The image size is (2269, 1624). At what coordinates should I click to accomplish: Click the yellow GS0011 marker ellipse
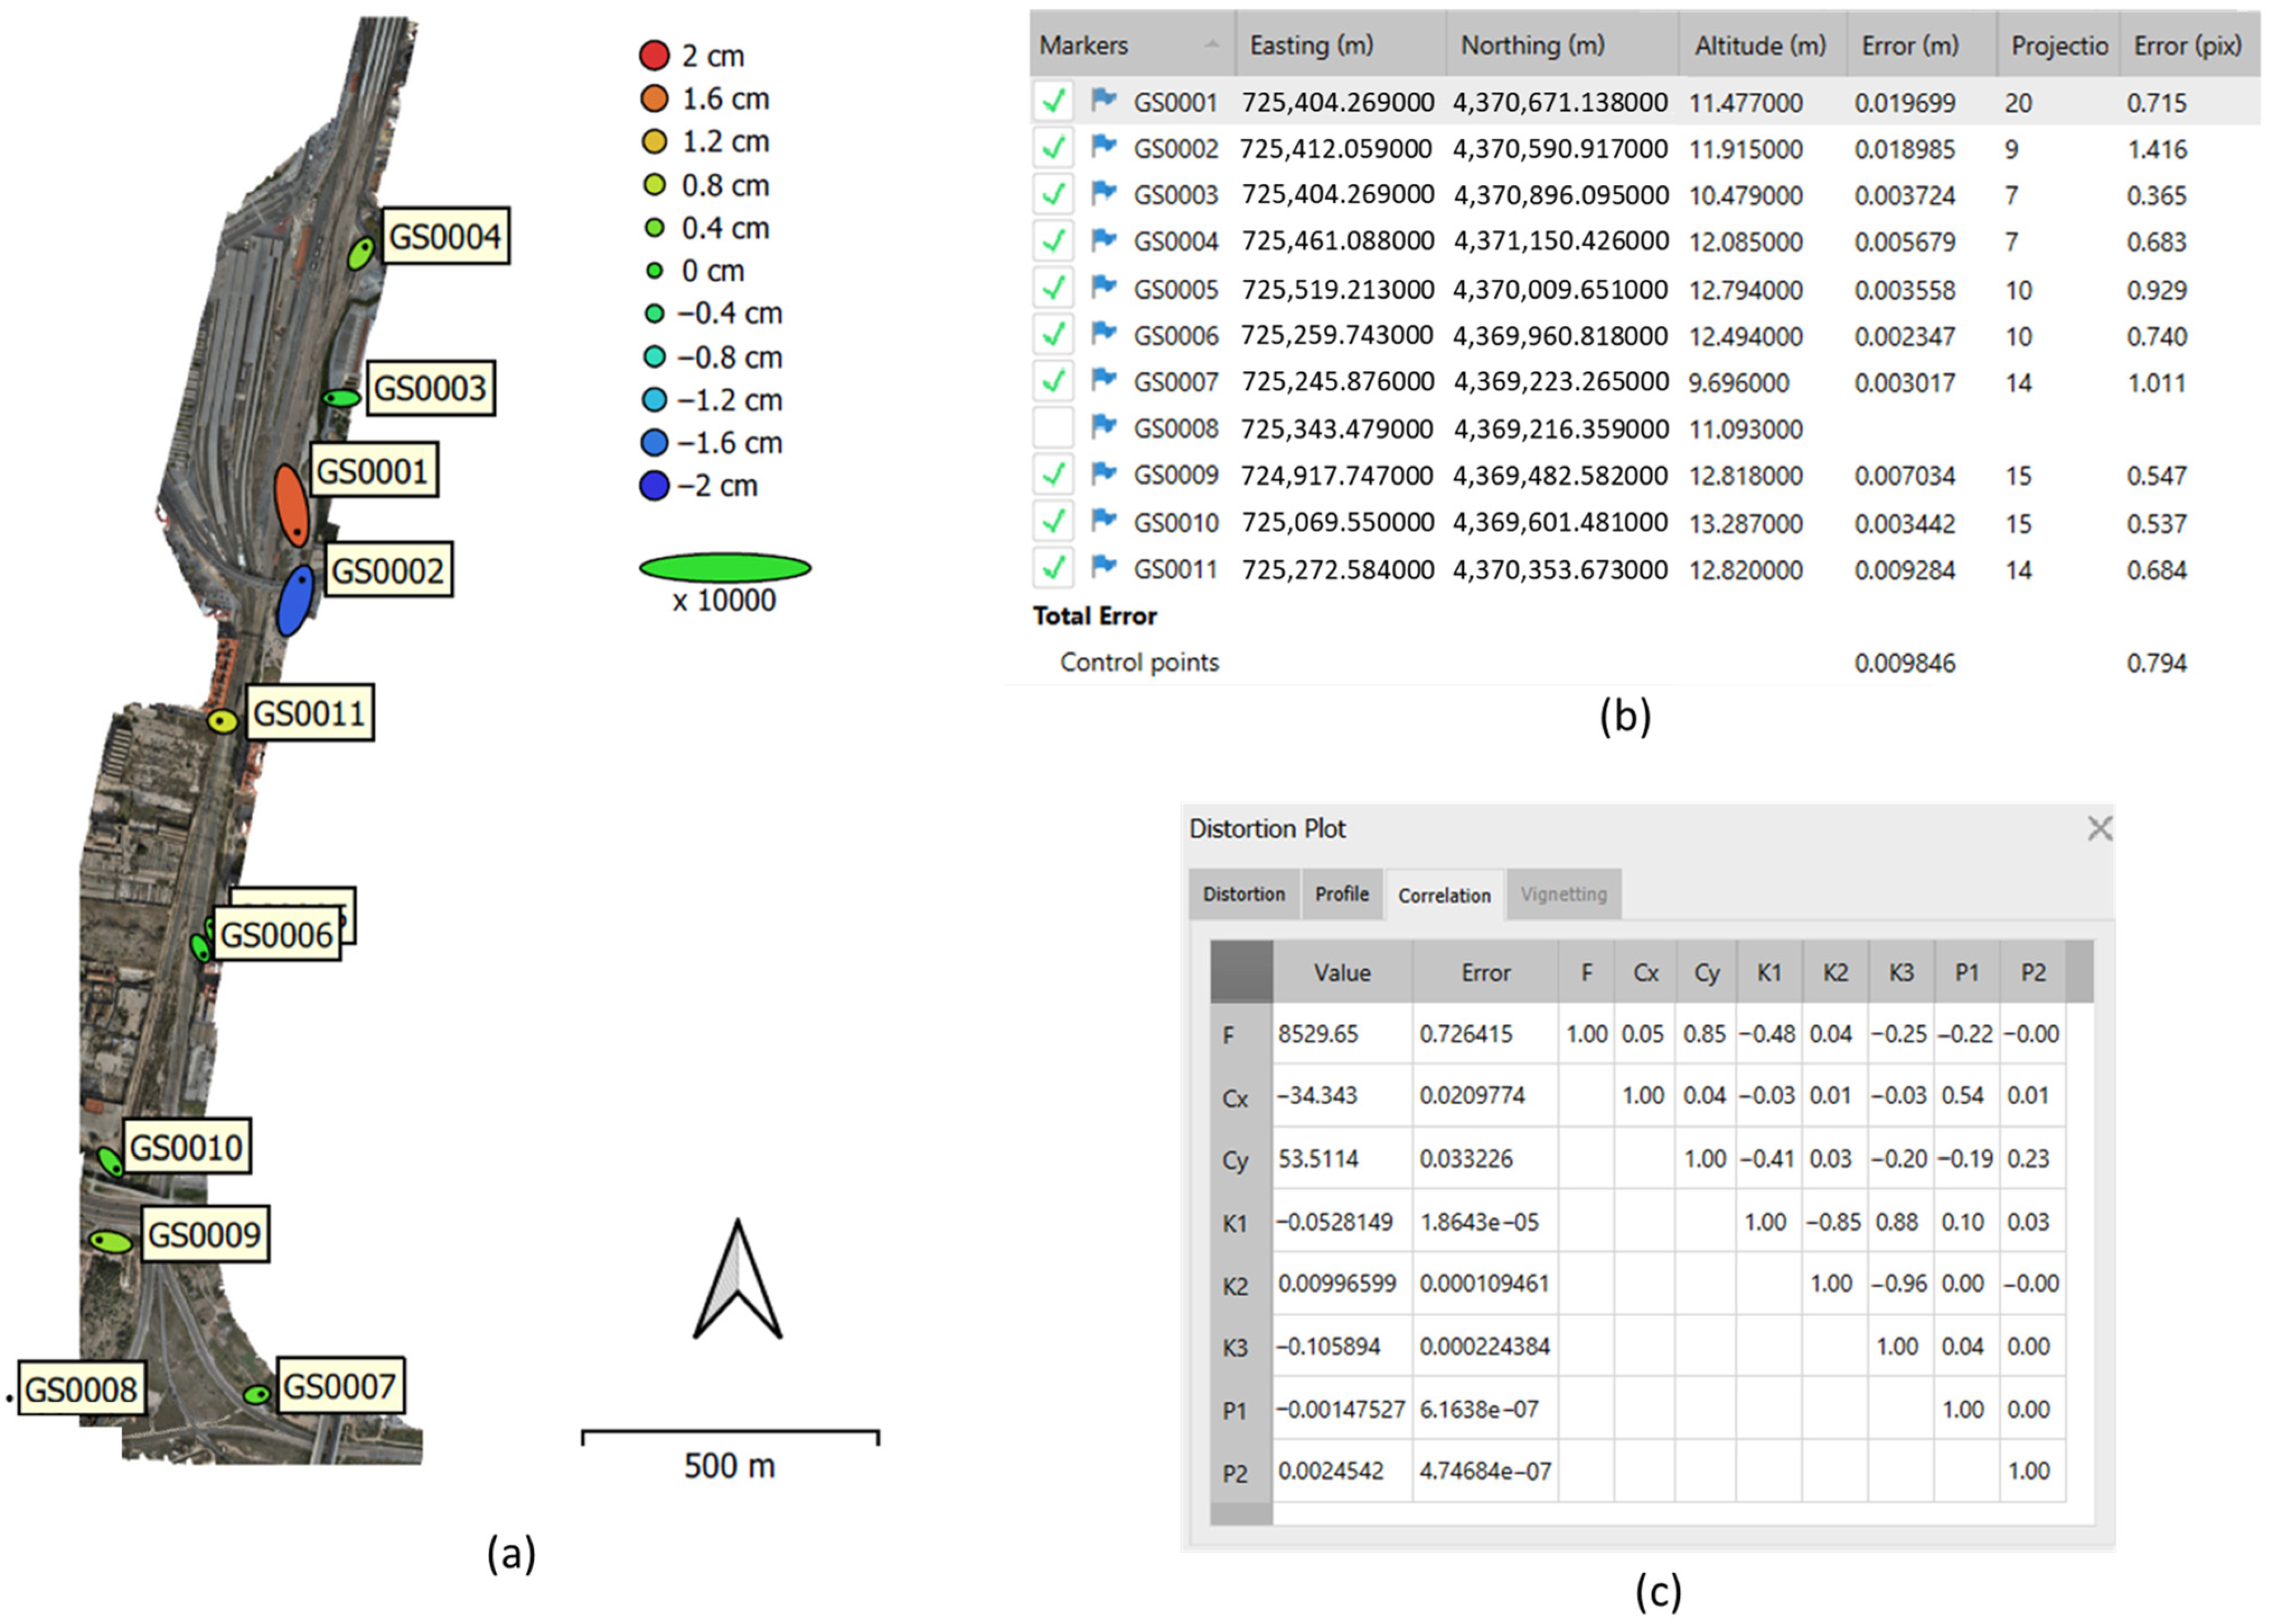[222, 720]
